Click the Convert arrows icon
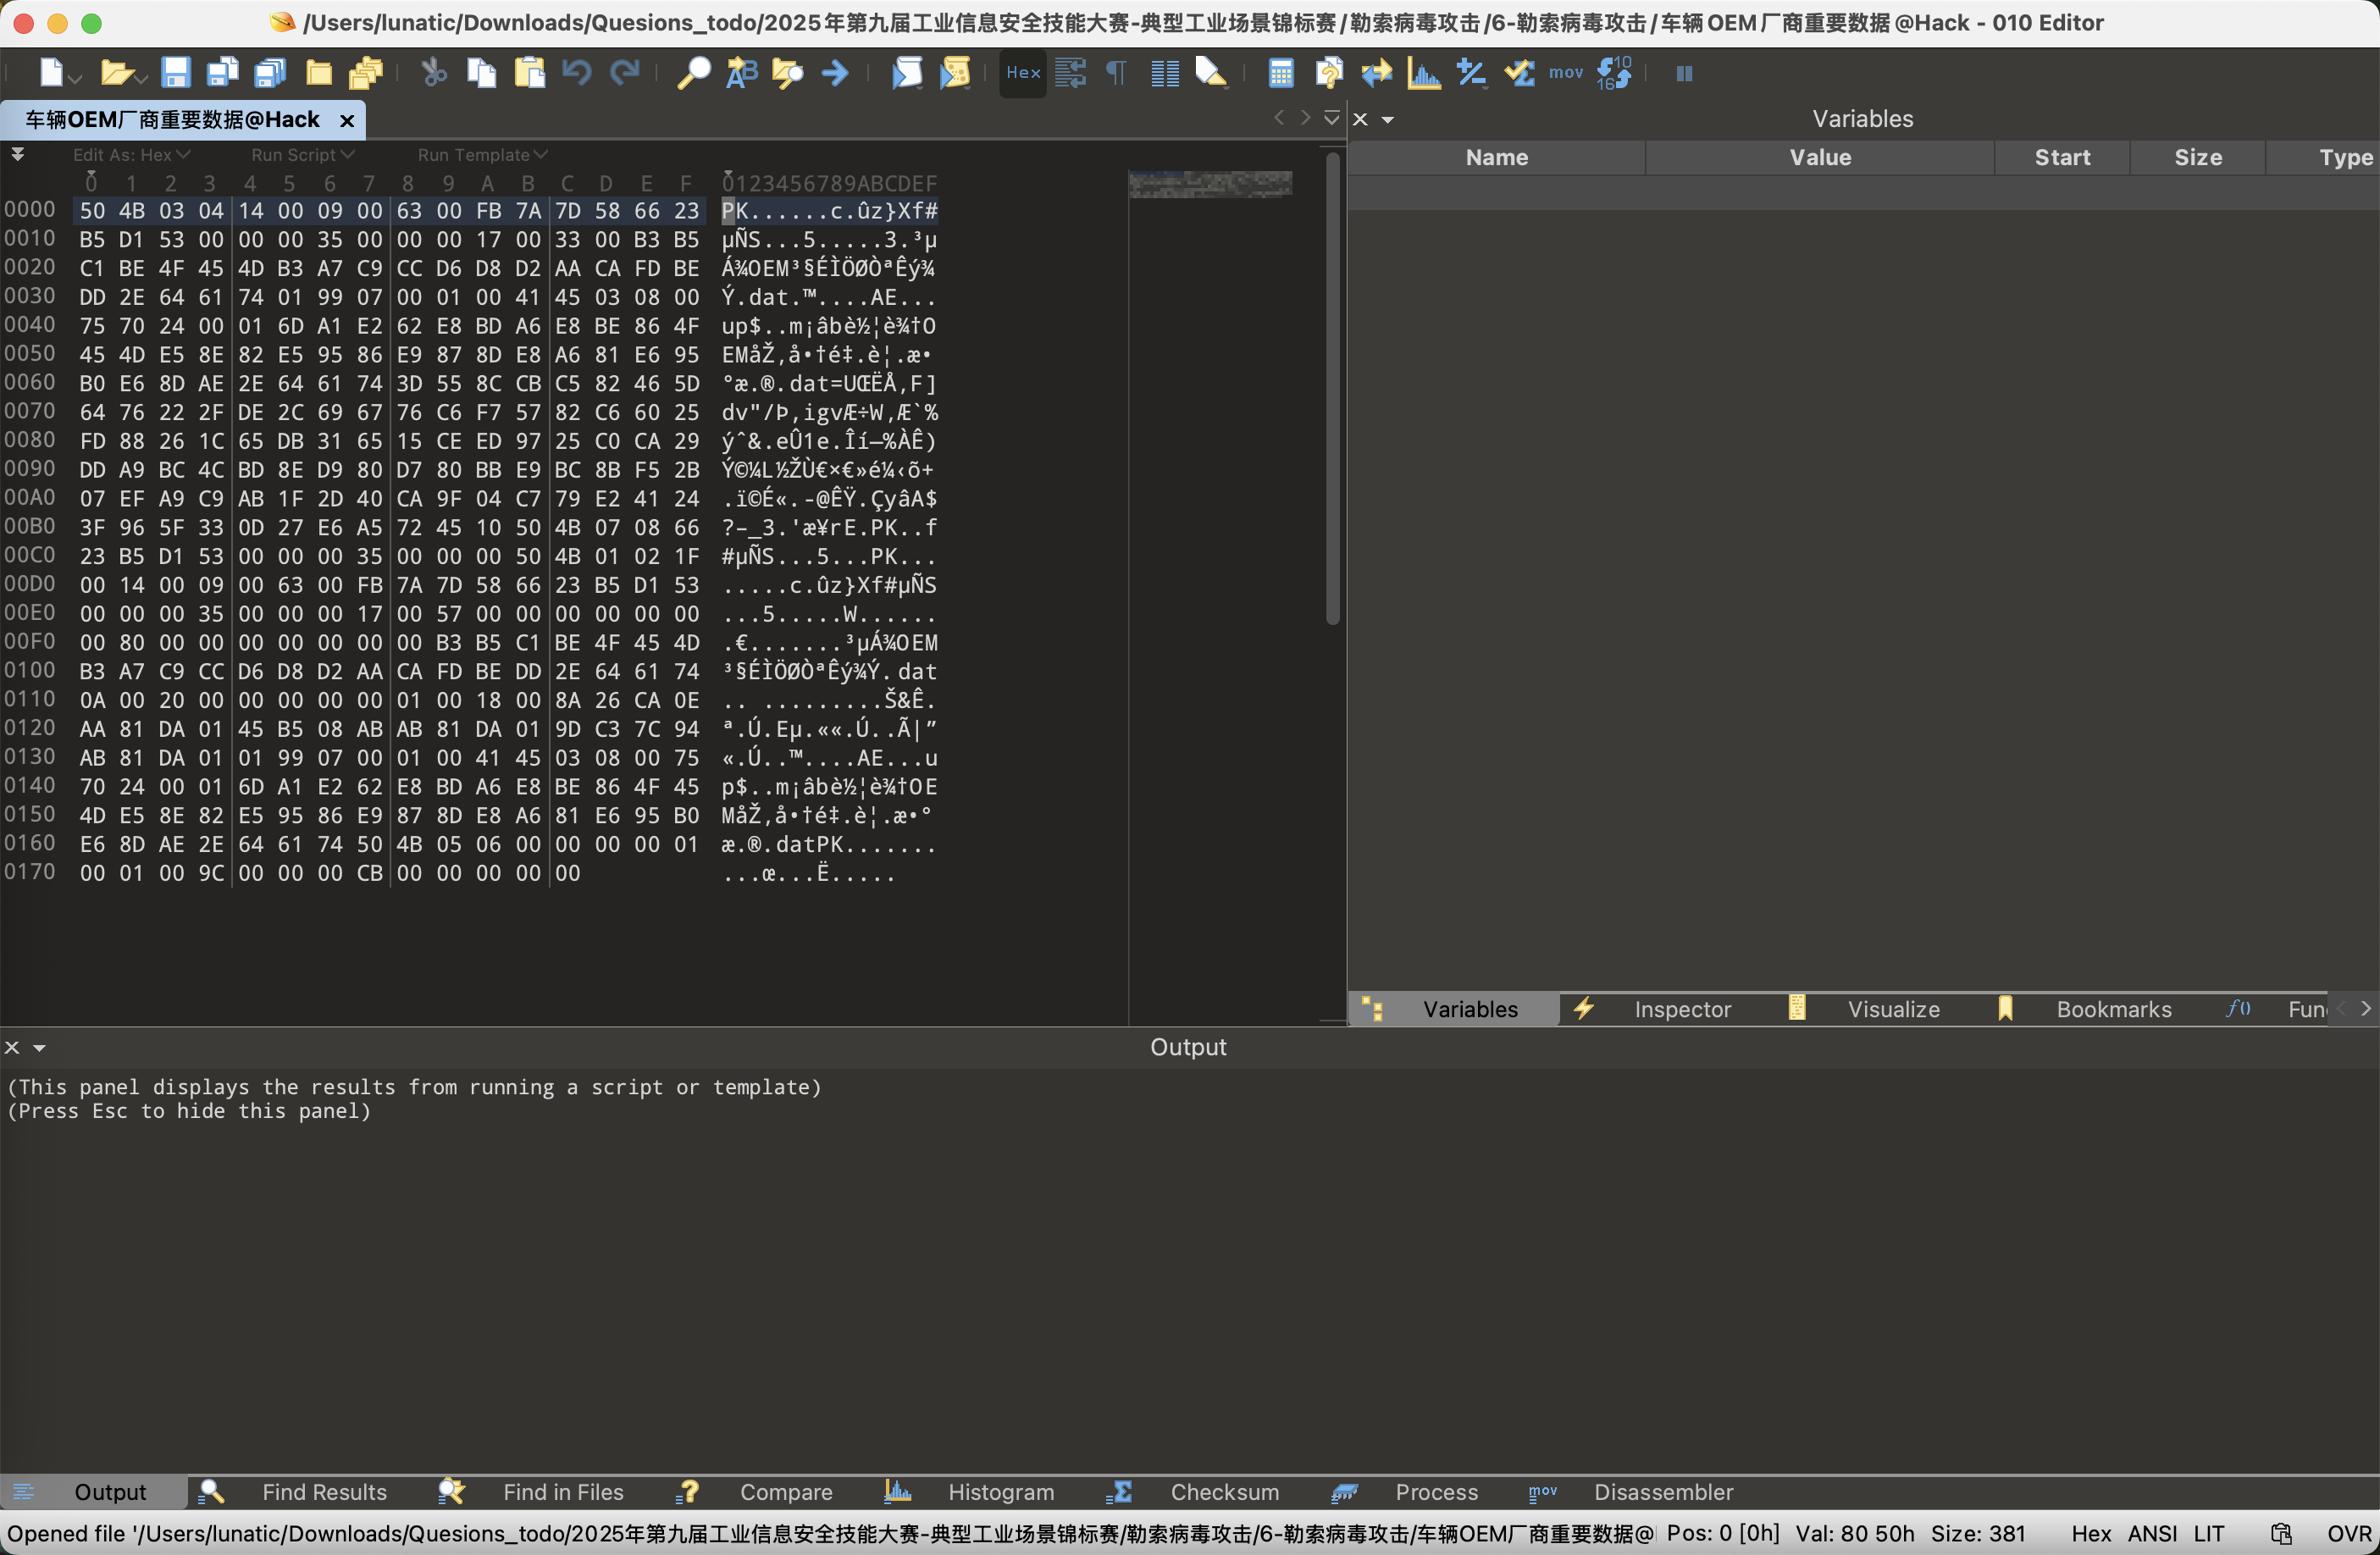The width and height of the screenshot is (2380, 1555). pyautogui.click(x=1376, y=72)
